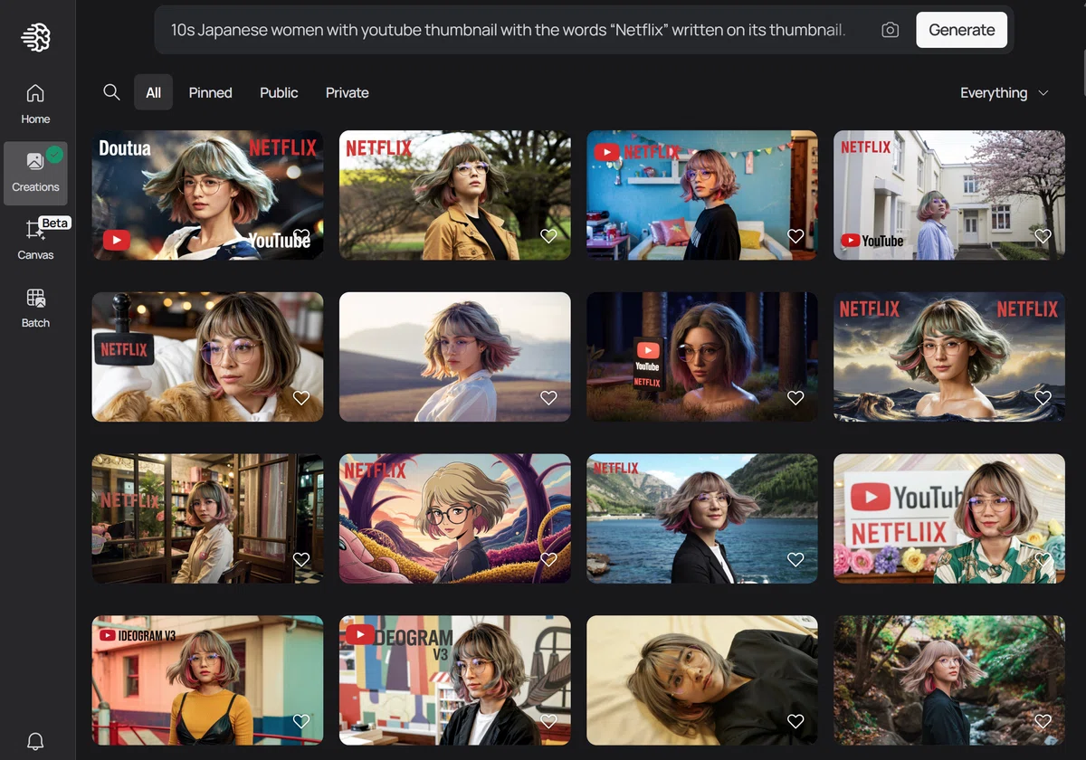Screen dimensions: 1086x760
Task: Open the Batch generation page
Action: point(35,309)
